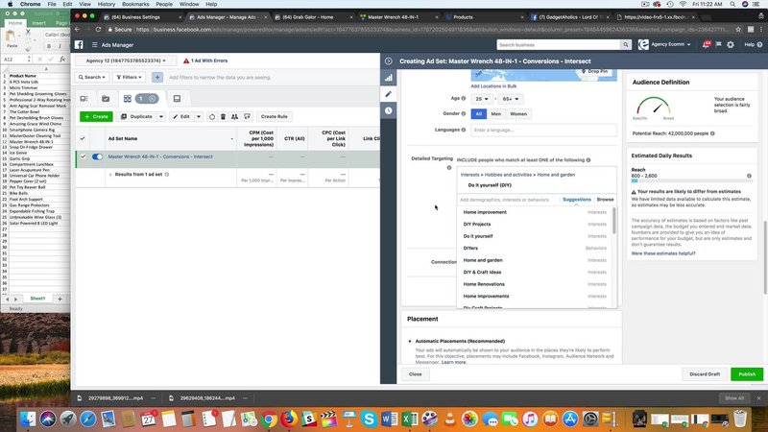Open the minimum age 25 dropdown

click(482, 99)
